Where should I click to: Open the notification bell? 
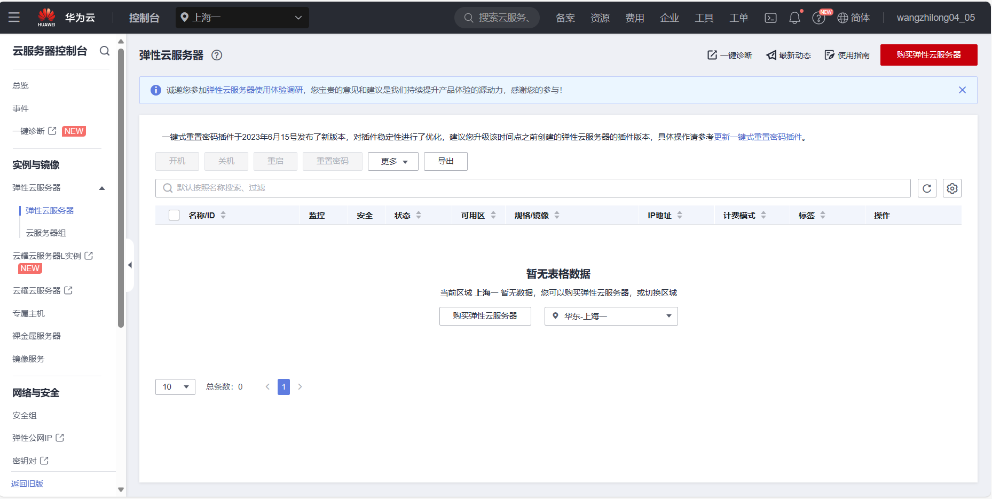click(795, 17)
